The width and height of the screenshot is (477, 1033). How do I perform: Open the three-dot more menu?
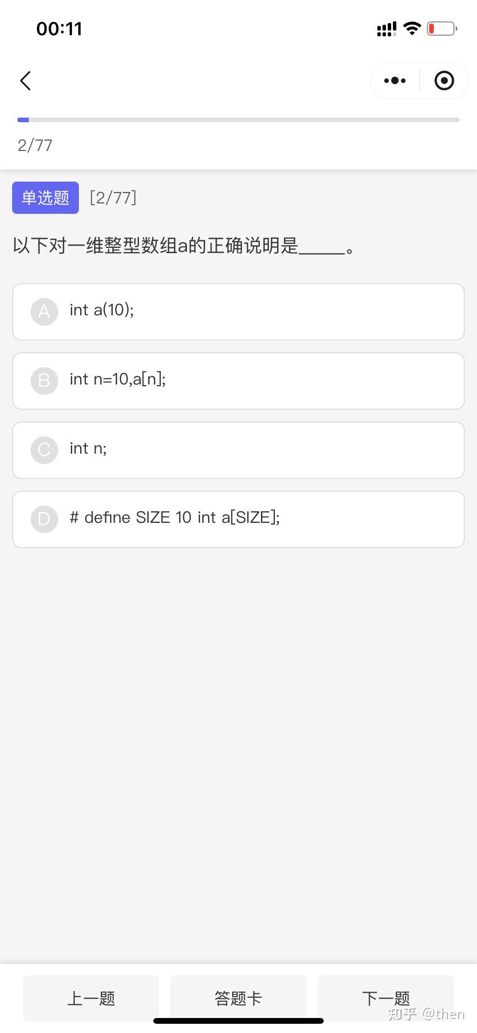pos(395,81)
